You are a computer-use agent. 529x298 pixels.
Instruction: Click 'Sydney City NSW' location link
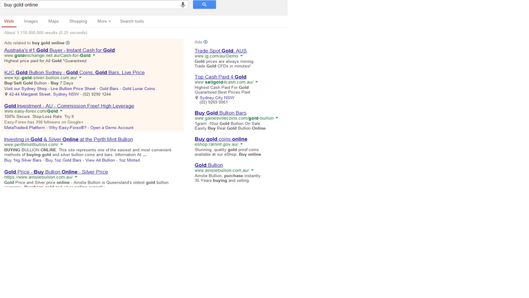click(217, 98)
